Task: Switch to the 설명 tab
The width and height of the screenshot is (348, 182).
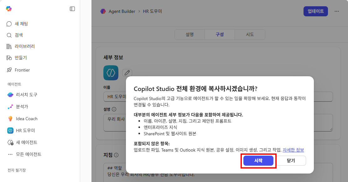Action: pyautogui.click(x=190, y=35)
